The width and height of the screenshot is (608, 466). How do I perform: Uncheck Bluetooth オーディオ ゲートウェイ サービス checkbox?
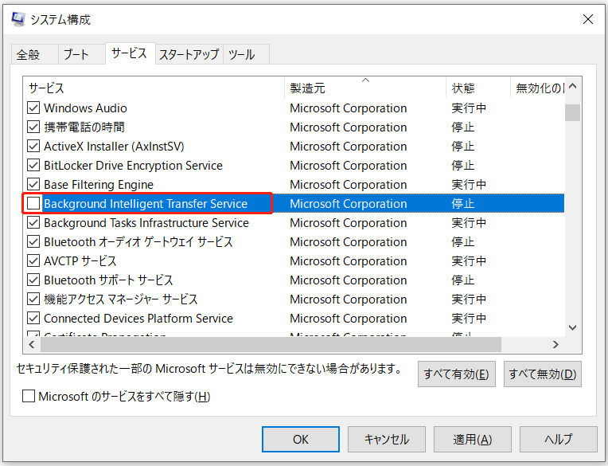pyautogui.click(x=33, y=241)
